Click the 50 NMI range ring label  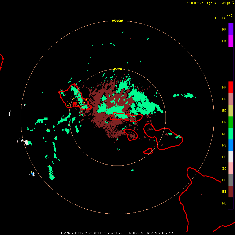coord(117,69)
